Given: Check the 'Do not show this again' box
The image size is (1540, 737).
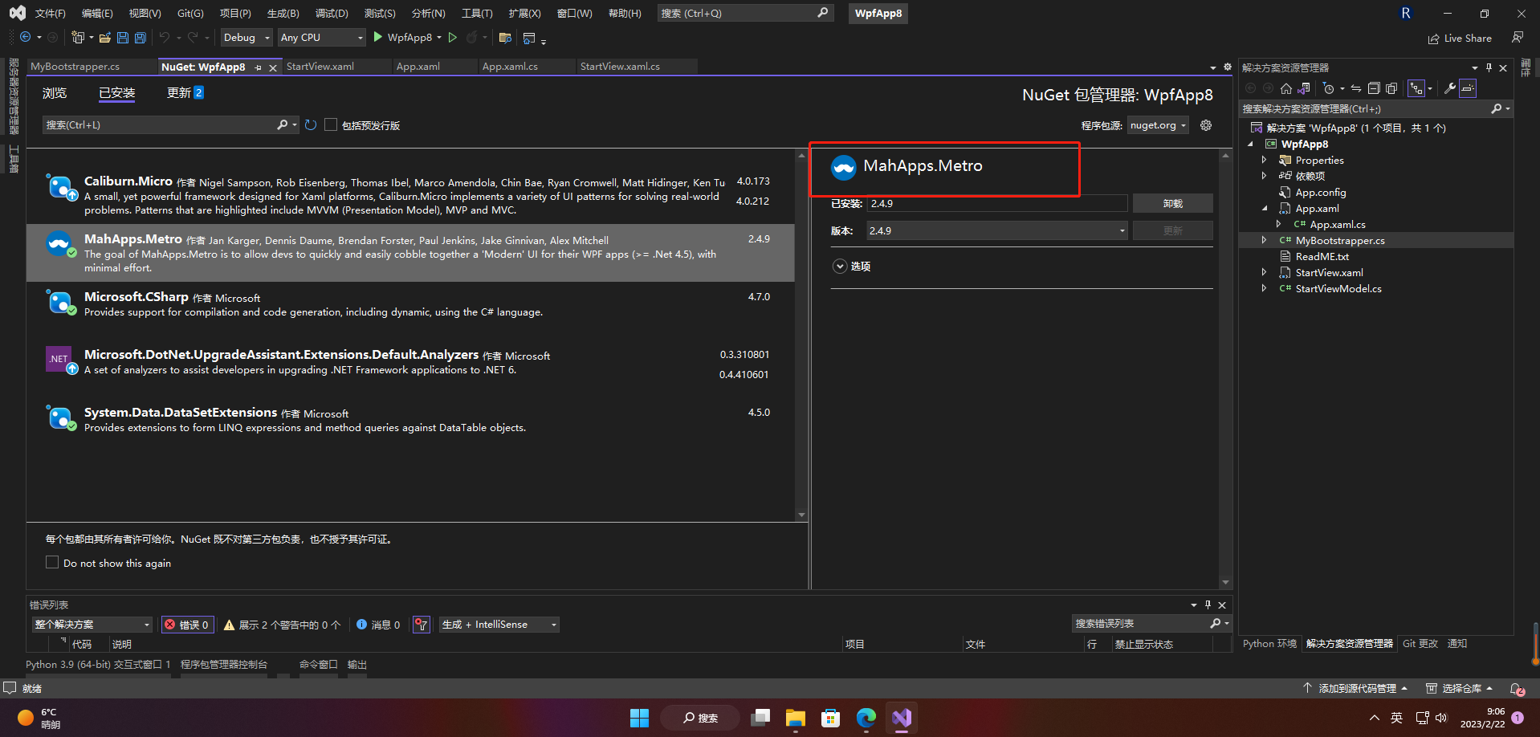Looking at the screenshot, I should click(x=52, y=563).
